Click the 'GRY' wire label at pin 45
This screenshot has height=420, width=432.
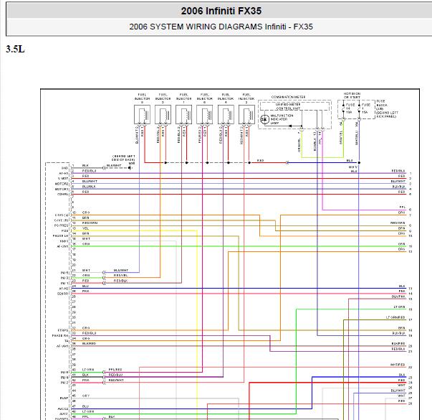point(86,396)
